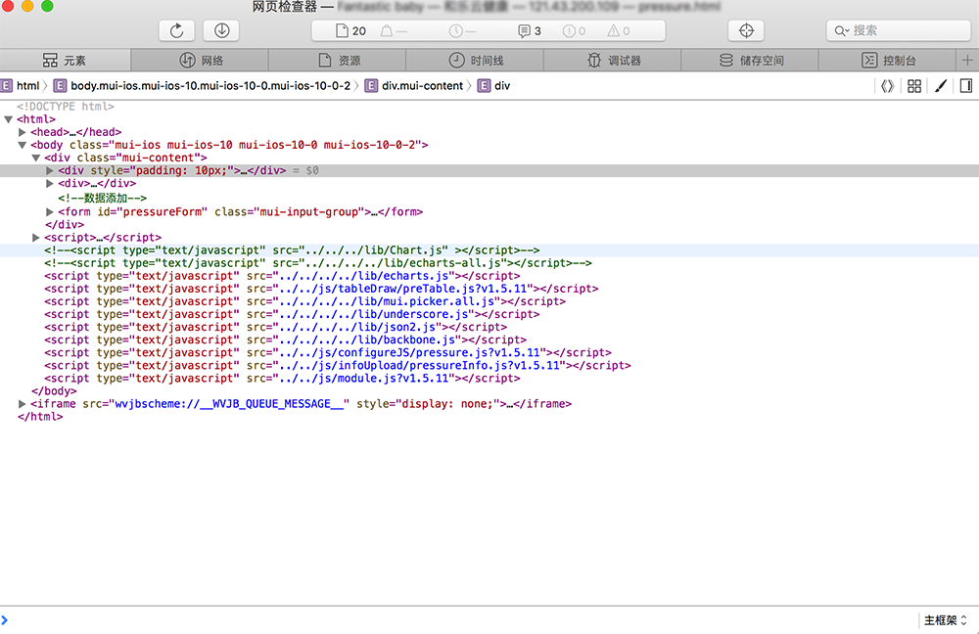Viewport: 979px width, 634px height.
Task: Expand the inline script element
Action: click(x=35, y=238)
